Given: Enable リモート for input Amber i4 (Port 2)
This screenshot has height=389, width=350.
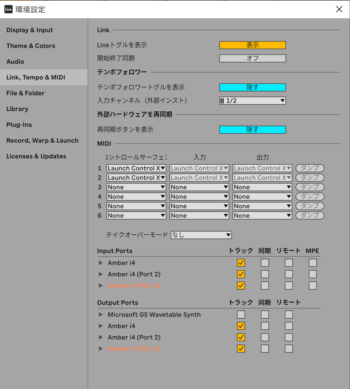Looking at the screenshot, I should 289,274.
